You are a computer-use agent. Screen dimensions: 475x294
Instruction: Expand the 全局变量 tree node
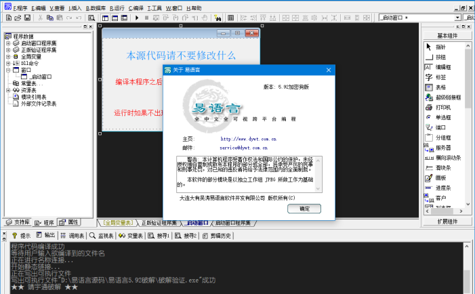(8, 57)
